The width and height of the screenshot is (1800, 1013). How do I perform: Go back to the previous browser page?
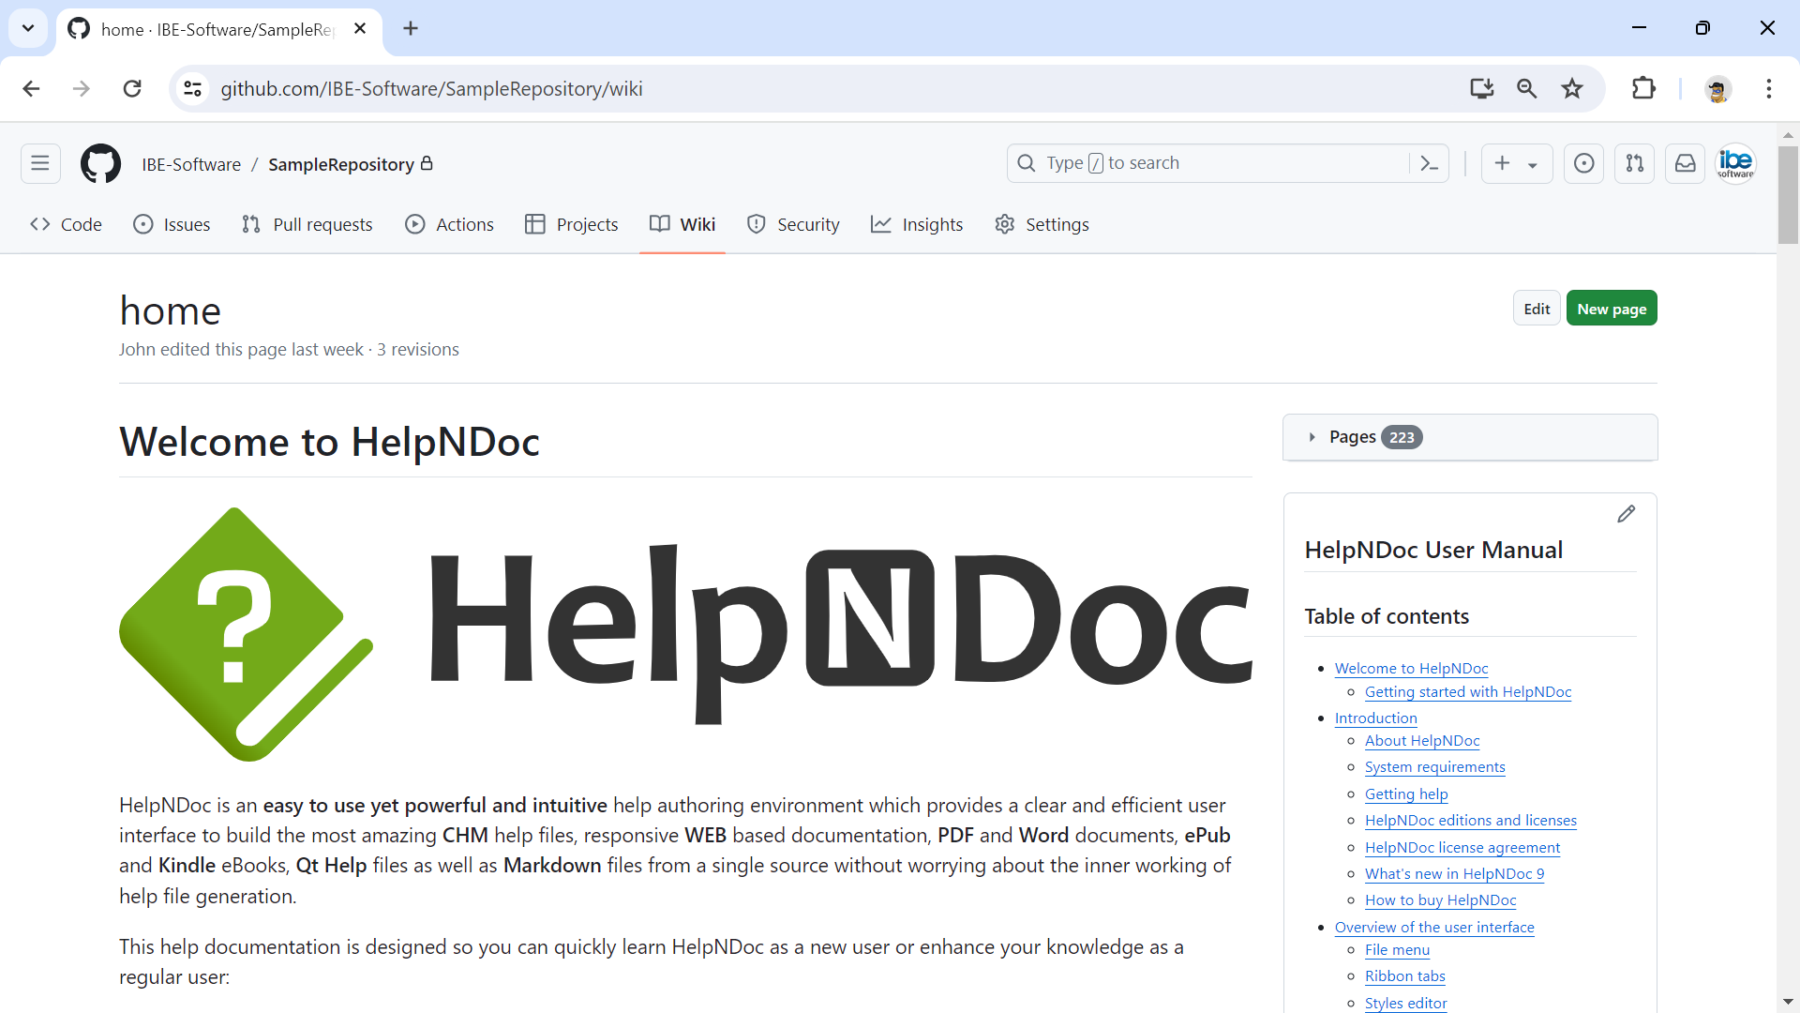pyautogui.click(x=31, y=88)
